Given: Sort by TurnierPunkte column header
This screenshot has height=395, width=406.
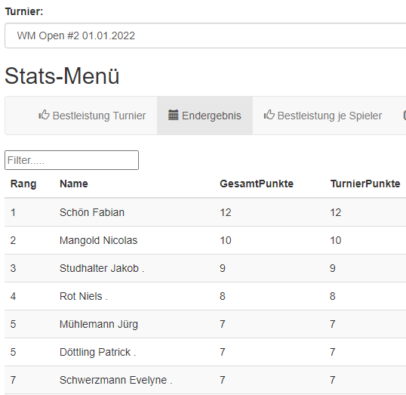Looking at the screenshot, I should [365, 184].
